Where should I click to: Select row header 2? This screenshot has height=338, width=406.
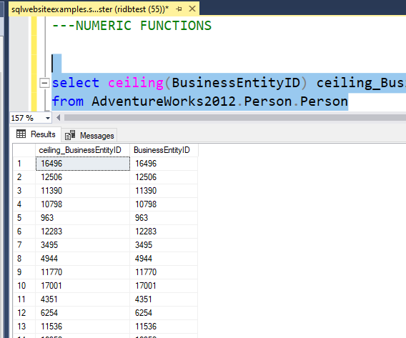(24, 177)
